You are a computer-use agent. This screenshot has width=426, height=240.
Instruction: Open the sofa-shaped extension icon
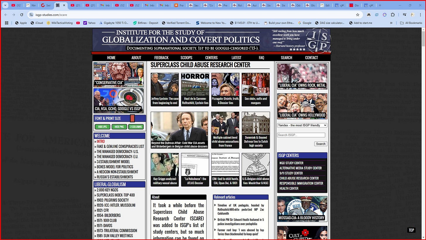[369, 15]
